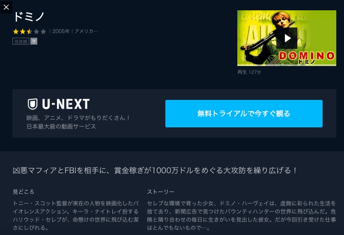The width and height of the screenshot is (344, 235).
Task: Click the 字 subtitle badge
Action: (34, 41)
